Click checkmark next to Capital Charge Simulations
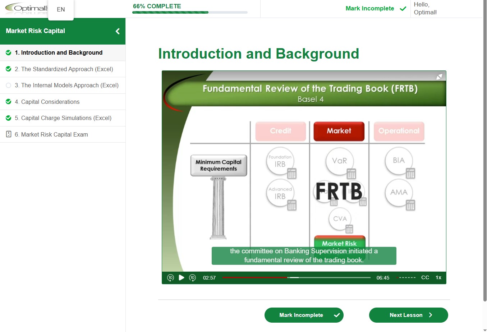Image resolution: width=487 pixels, height=332 pixels. click(x=9, y=118)
